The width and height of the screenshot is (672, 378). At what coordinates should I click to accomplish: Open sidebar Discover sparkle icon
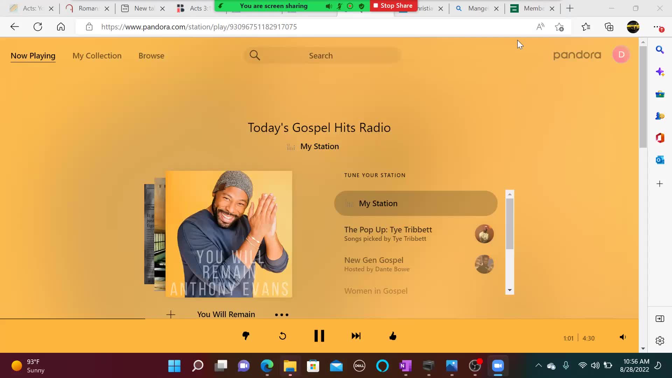[x=660, y=72]
